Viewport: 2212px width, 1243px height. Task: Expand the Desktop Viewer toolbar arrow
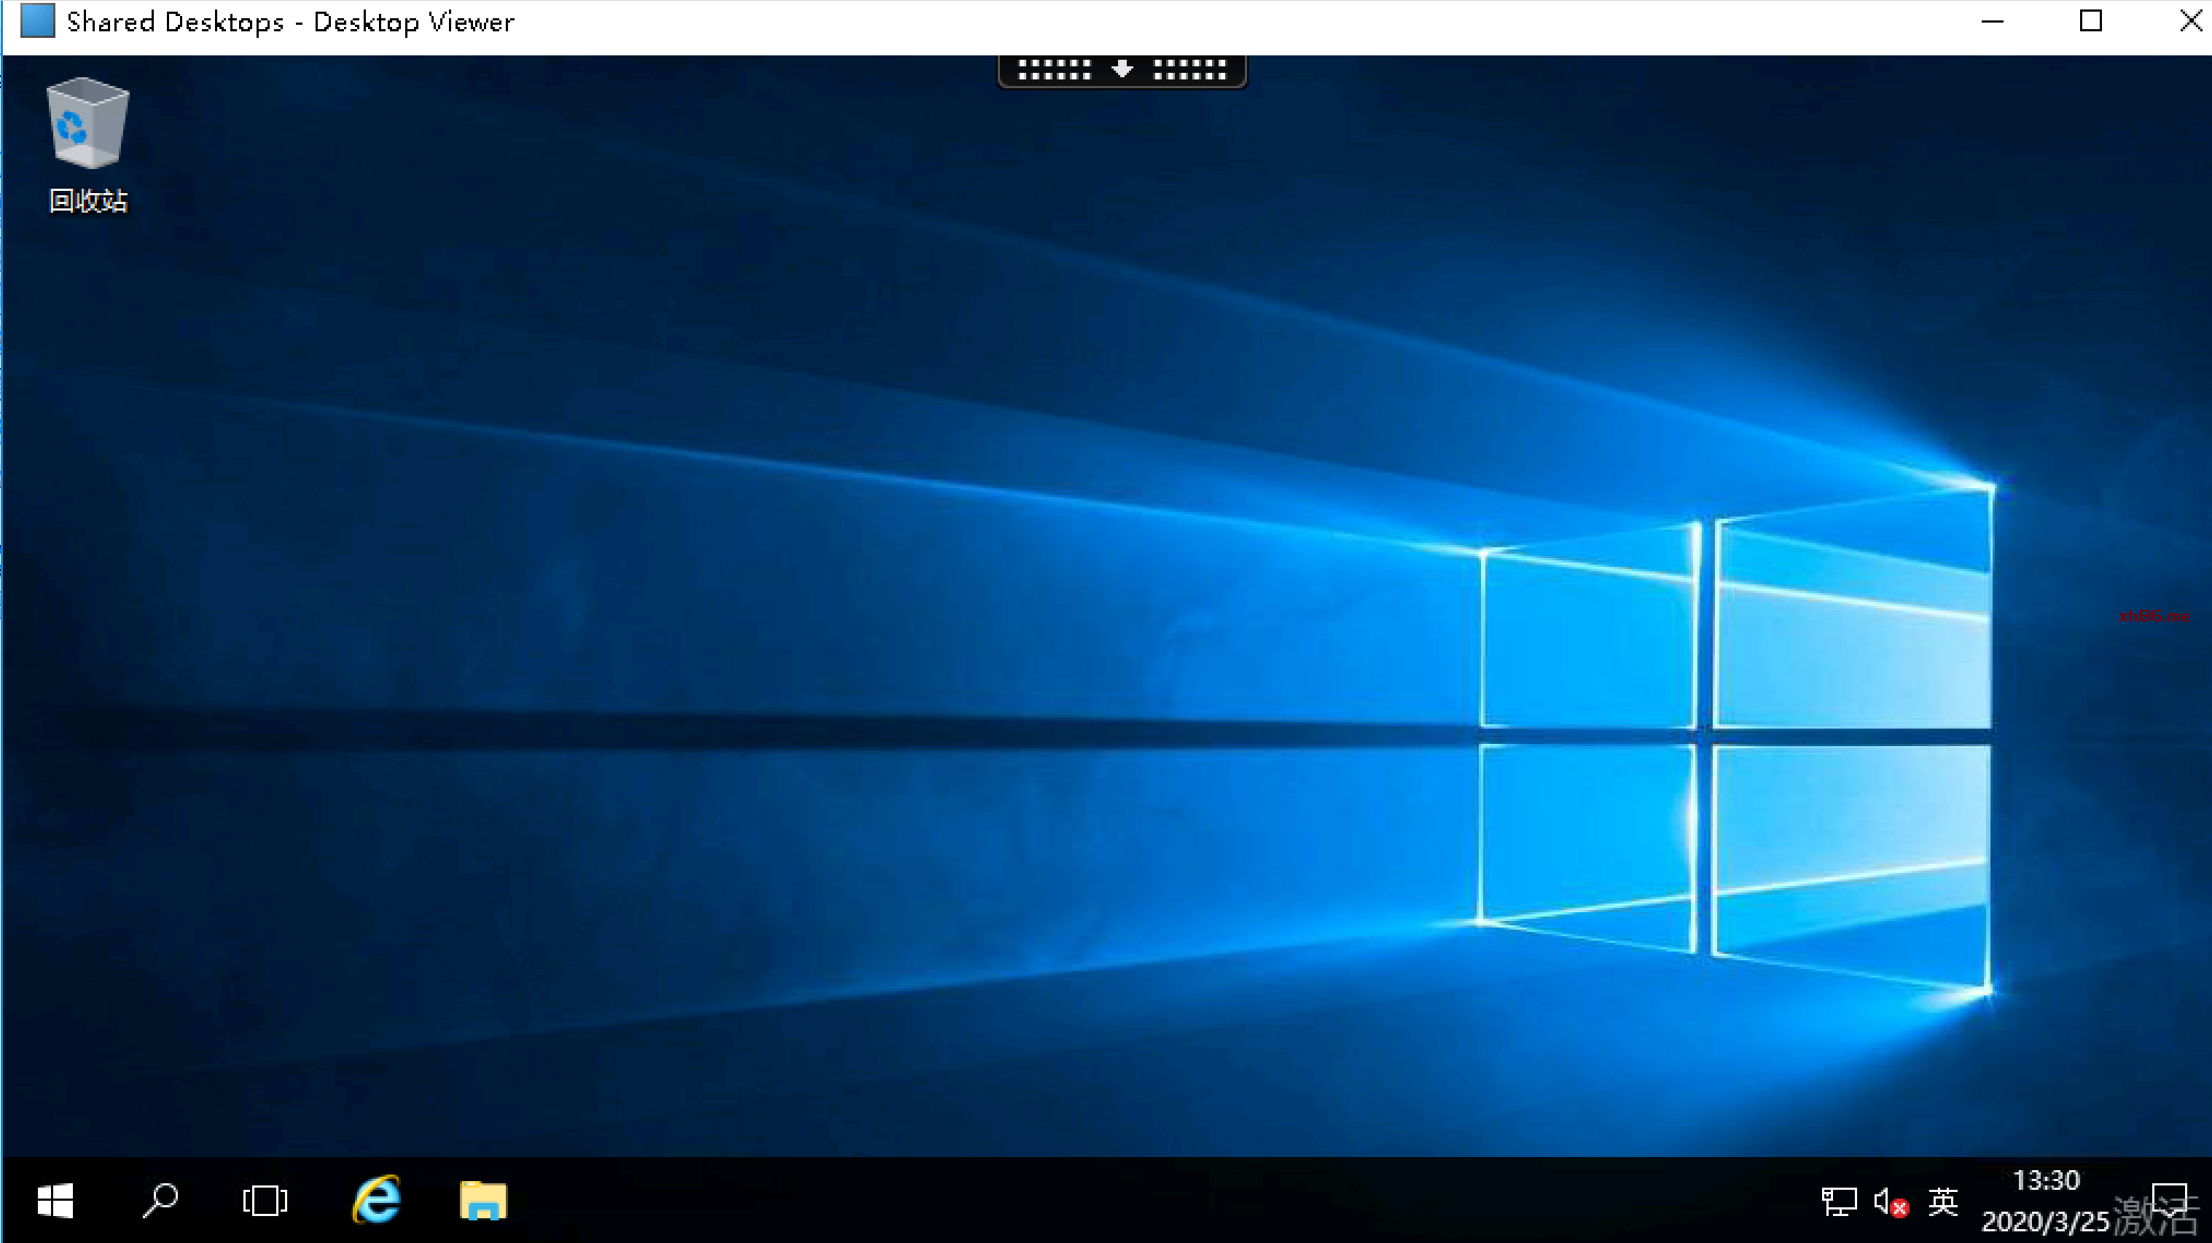(1122, 69)
